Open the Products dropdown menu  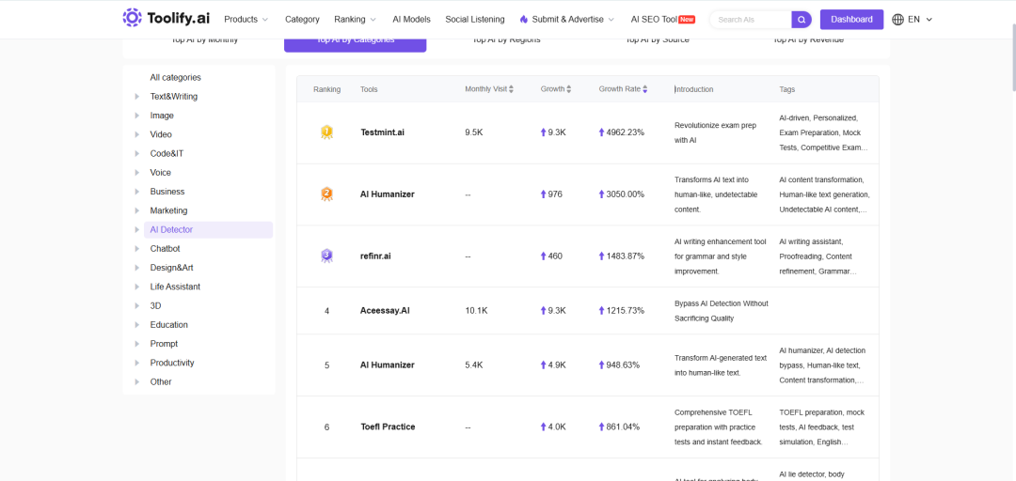coord(246,20)
